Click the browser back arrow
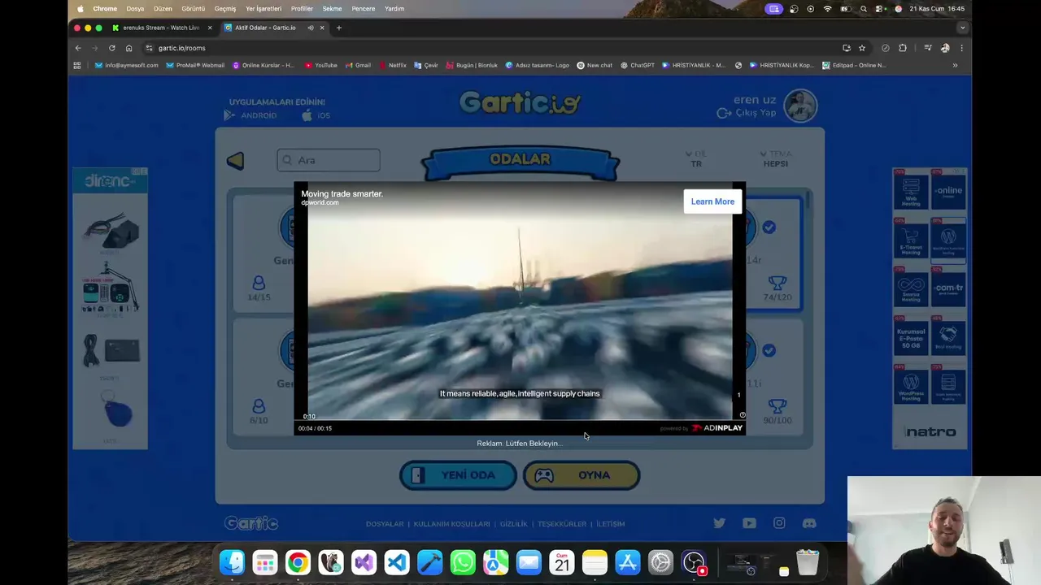Viewport: 1041px width, 585px height. 78,48
